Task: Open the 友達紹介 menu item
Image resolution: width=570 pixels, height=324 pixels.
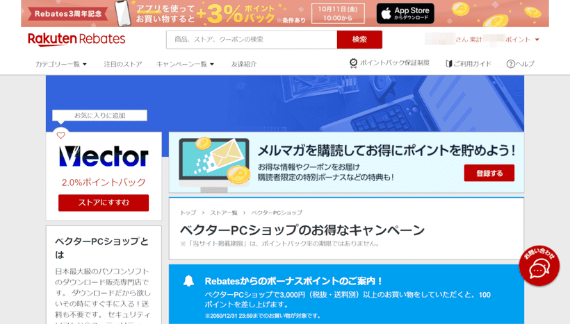Action: pos(243,65)
